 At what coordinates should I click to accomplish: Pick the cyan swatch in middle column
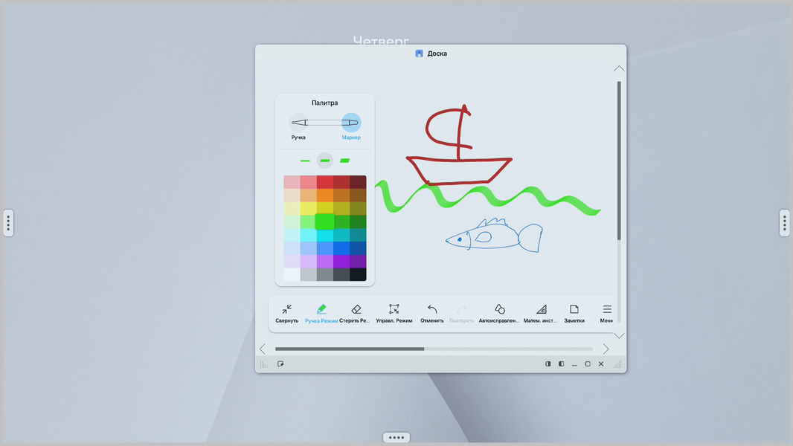click(324, 235)
